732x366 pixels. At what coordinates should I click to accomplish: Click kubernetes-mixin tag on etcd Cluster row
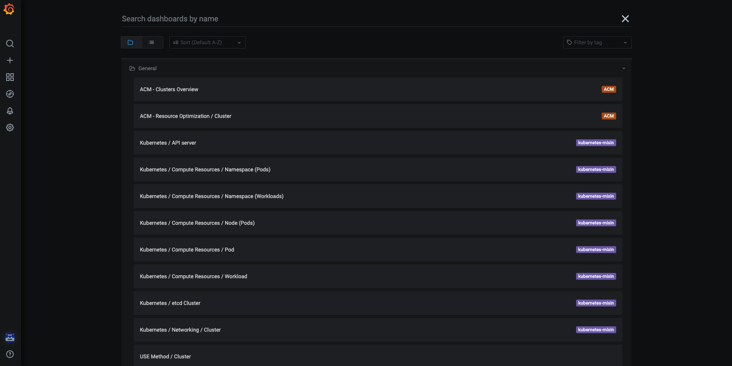(596, 303)
